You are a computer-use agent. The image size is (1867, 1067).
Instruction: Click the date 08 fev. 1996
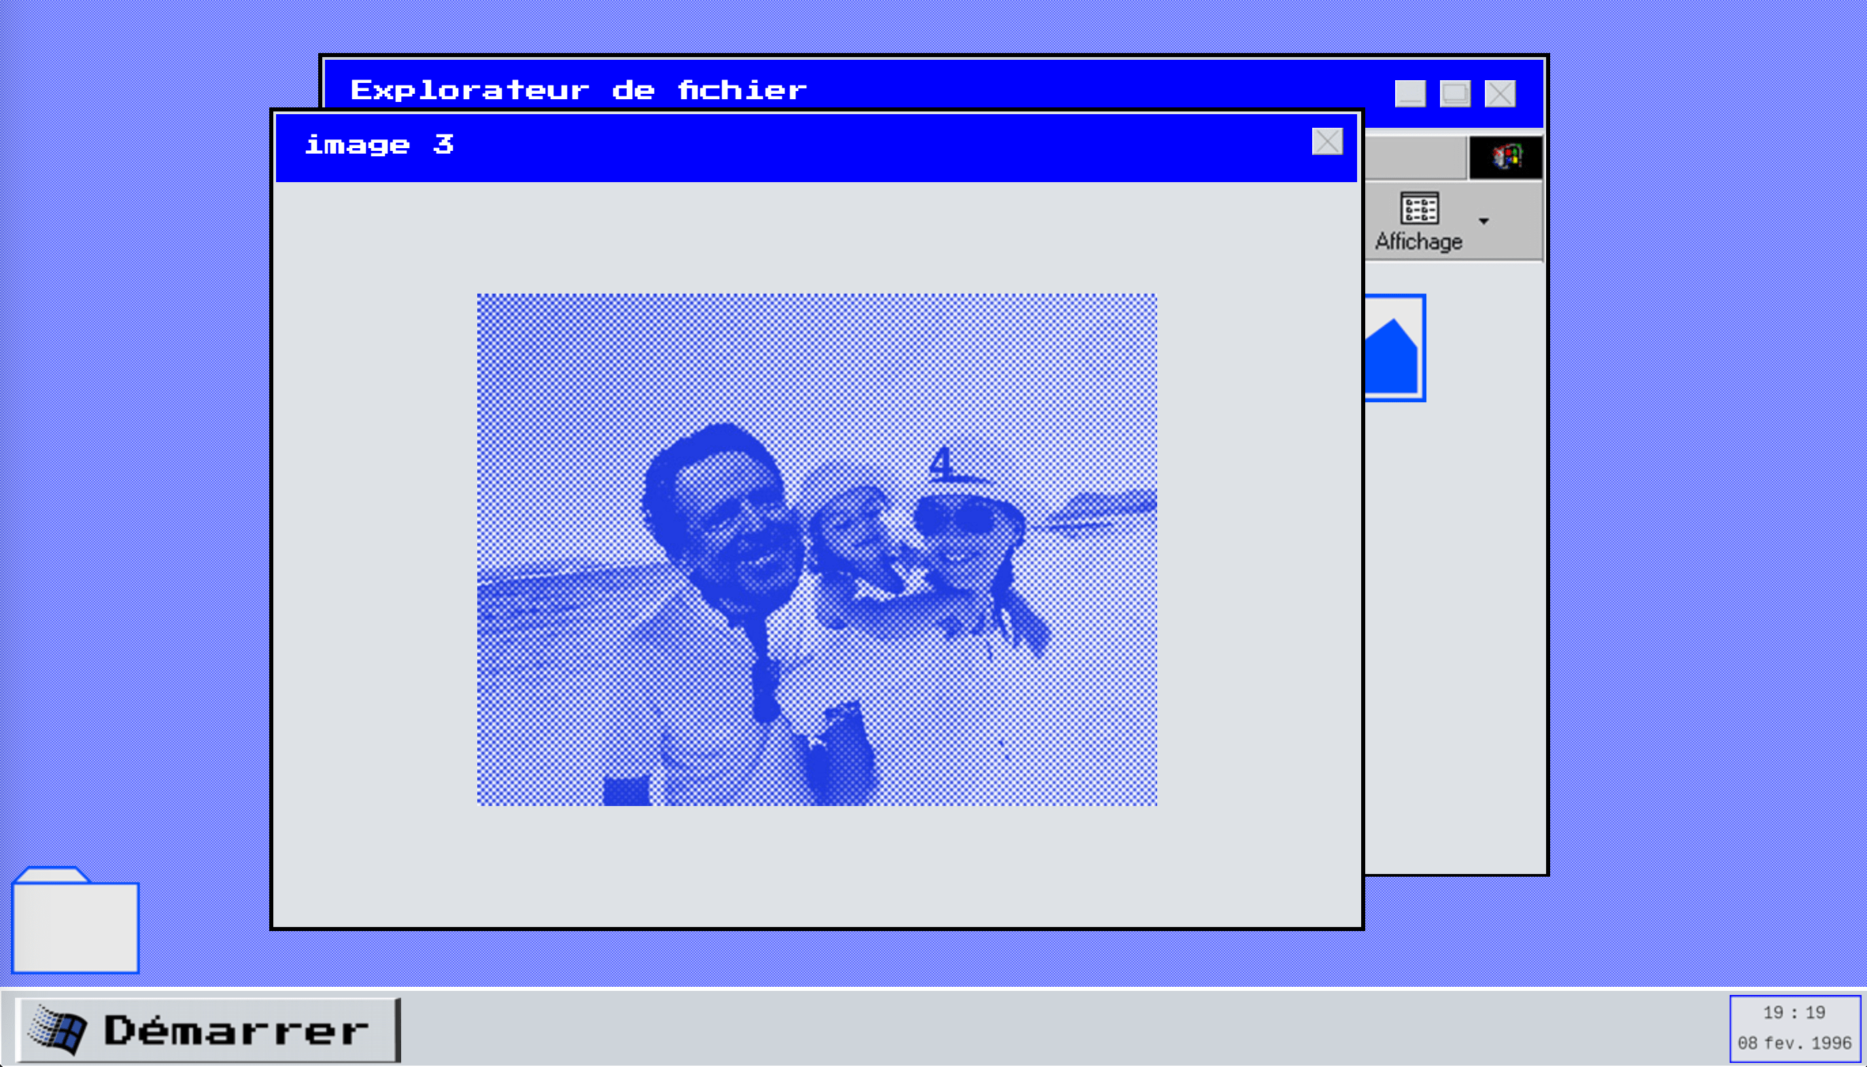[x=1794, y=1043]
